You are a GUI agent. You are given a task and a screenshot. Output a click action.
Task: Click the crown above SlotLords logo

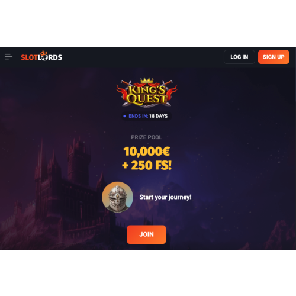[x=43, y=53]
